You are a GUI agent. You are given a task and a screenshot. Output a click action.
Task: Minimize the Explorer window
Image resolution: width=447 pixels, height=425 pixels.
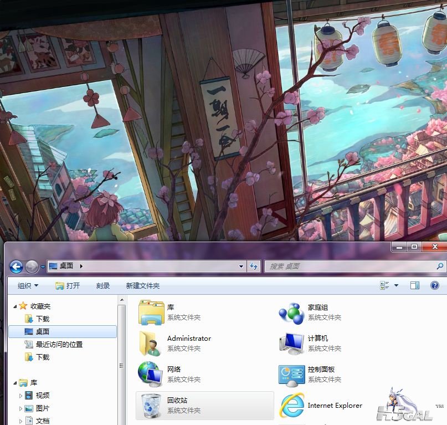point(399,247)
